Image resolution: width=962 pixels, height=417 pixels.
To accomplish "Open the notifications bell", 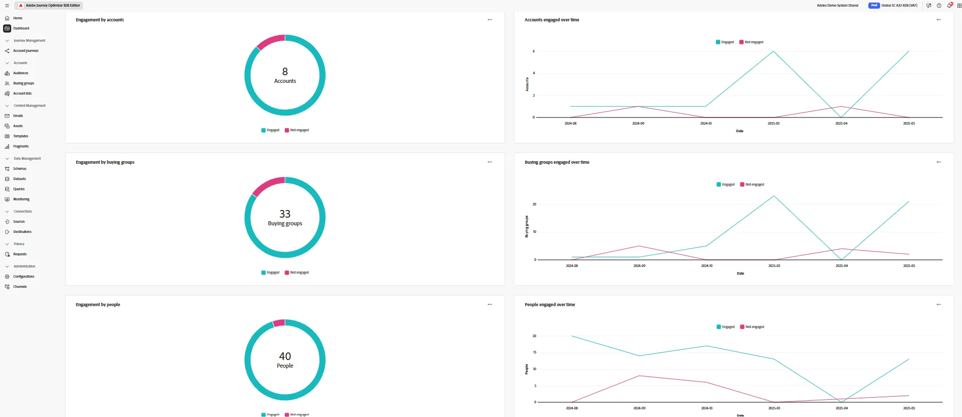I will pos(949,6).
